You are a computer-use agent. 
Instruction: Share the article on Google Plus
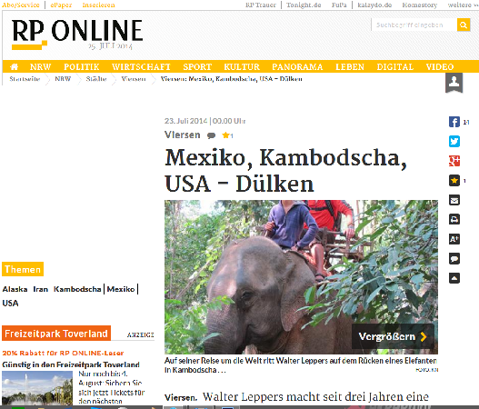coord(454,161)
